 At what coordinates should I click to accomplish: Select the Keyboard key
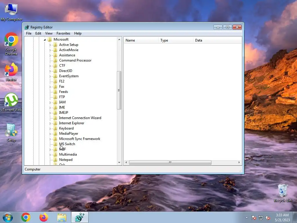click(66, 128)
